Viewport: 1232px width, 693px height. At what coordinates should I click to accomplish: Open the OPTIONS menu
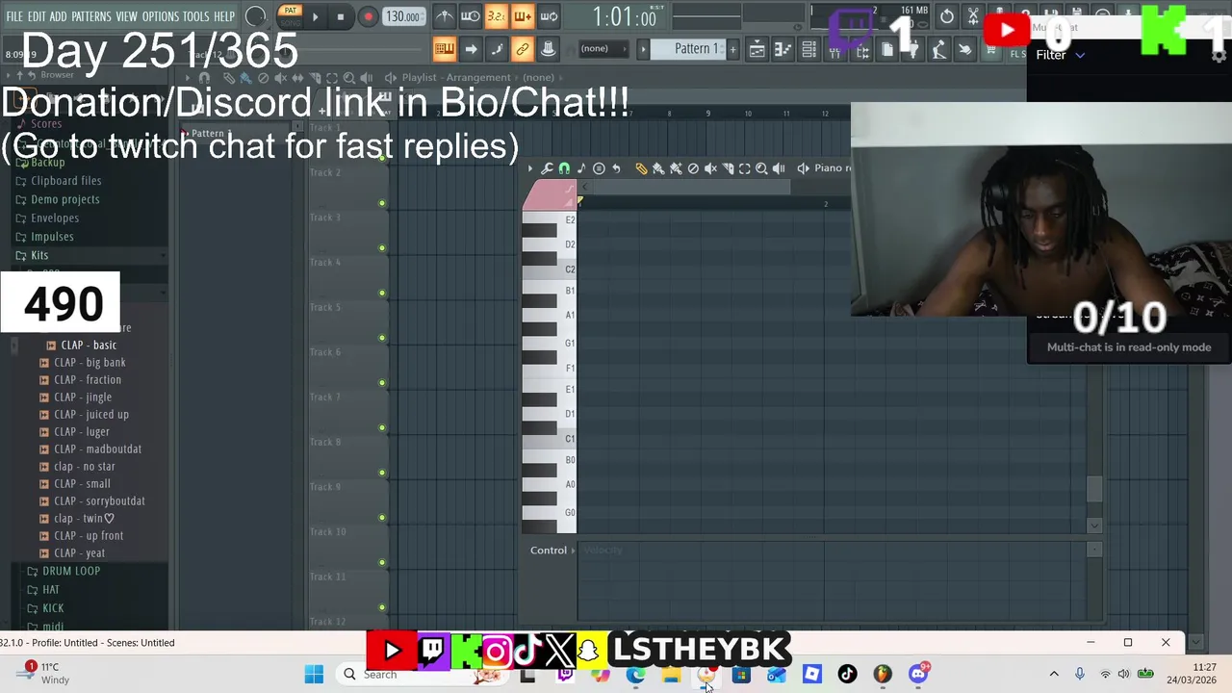pyautogui.click(x=161, y=16)
